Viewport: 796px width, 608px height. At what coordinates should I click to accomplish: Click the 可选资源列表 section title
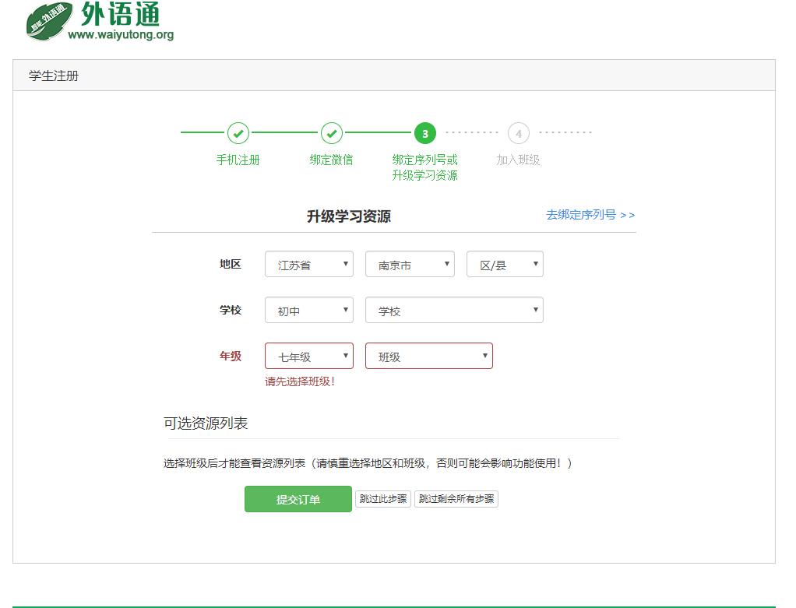(x=206, y=423)
